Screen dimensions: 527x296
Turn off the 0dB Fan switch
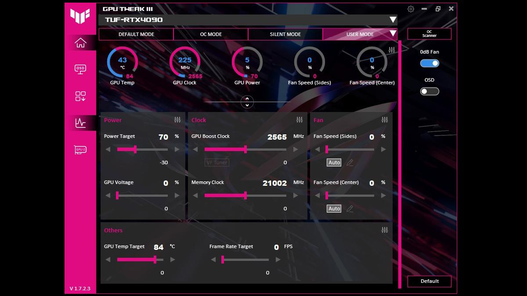click(x=429, y=63)
